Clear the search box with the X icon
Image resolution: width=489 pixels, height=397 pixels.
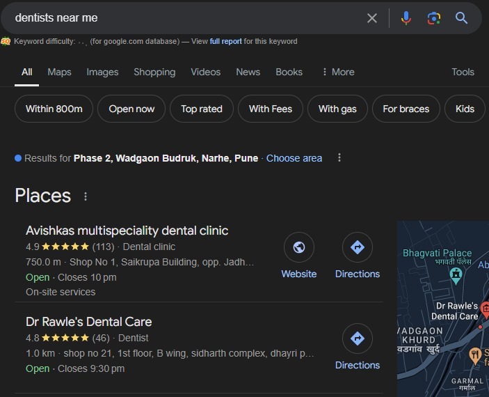point(371,18)
